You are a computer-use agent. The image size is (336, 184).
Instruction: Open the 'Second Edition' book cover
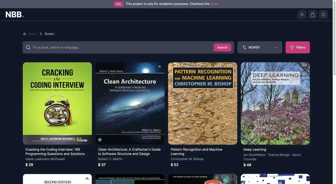(57, 179)
